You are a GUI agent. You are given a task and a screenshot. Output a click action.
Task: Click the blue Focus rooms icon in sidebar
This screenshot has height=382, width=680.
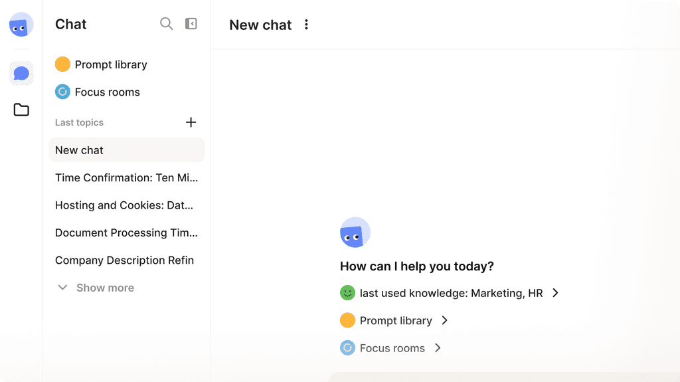pyautogui.click(x=62, y=92)
